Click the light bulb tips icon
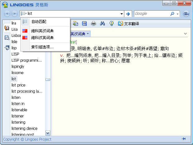193x145 pixels. 112,24
